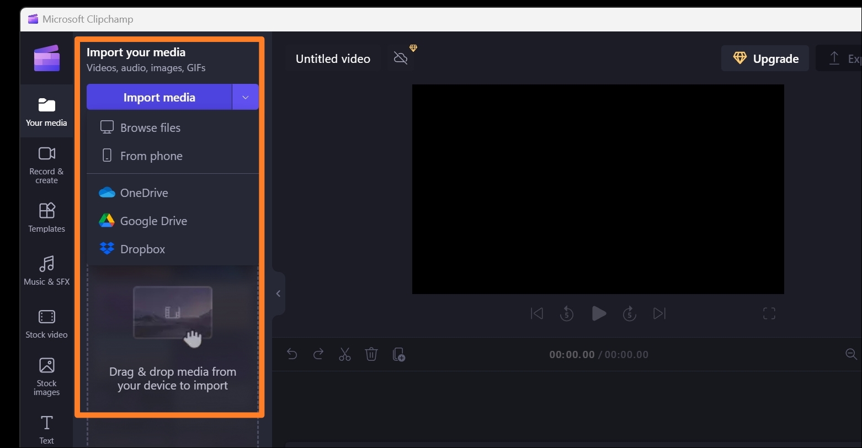862x448 pixels.
Task: Skip to end of video
Action: click(x=659, y=313)
